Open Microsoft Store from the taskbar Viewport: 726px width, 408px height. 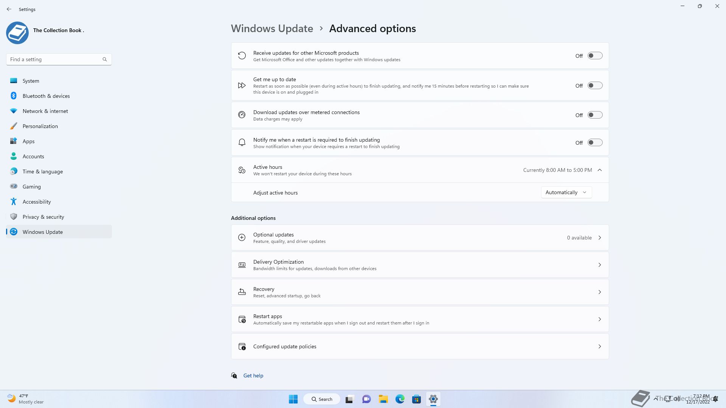click(416, 399)
